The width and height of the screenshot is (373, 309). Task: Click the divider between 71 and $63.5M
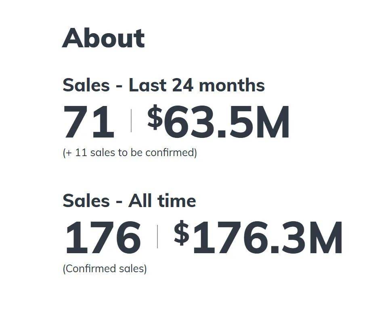click(131, 121)
